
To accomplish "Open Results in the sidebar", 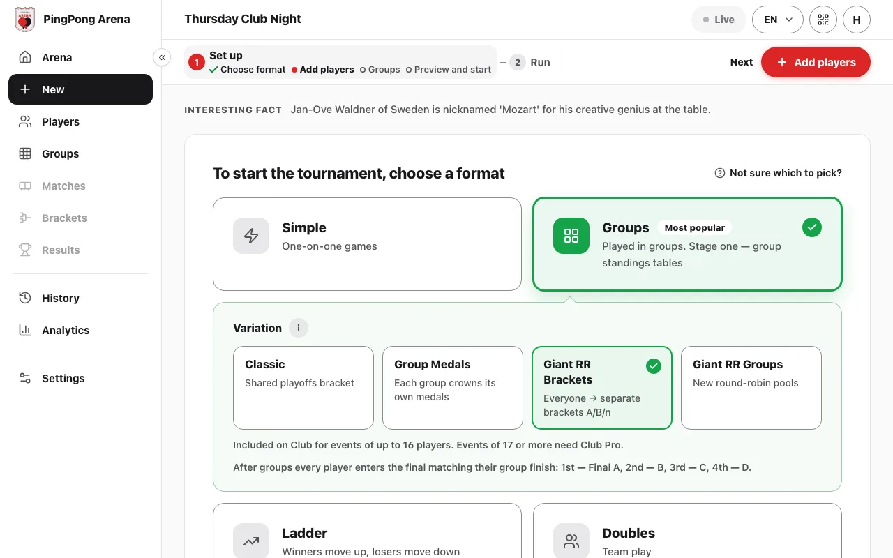I will (x=80, y=250).
